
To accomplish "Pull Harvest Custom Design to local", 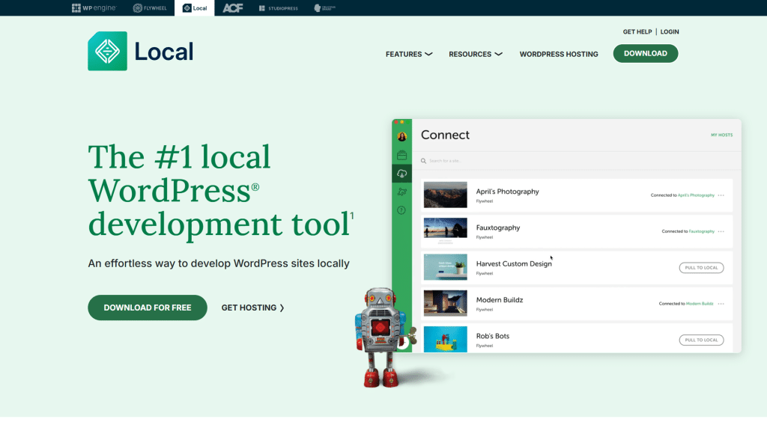I will pyautogui.click(x=701, y=268).
